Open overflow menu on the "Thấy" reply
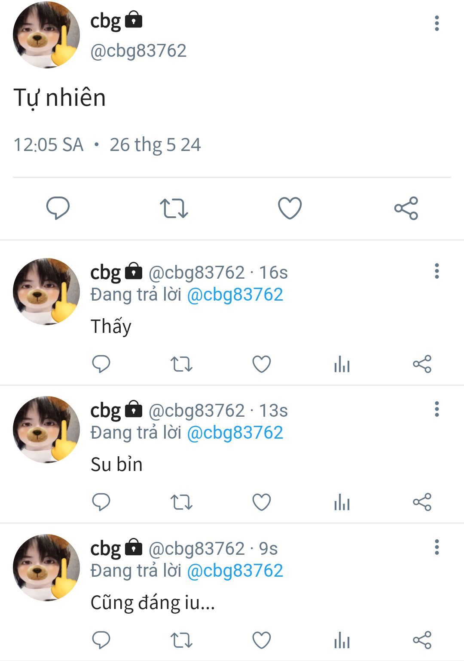Viewport: 464px width, 661px height. tap(437, 271)
